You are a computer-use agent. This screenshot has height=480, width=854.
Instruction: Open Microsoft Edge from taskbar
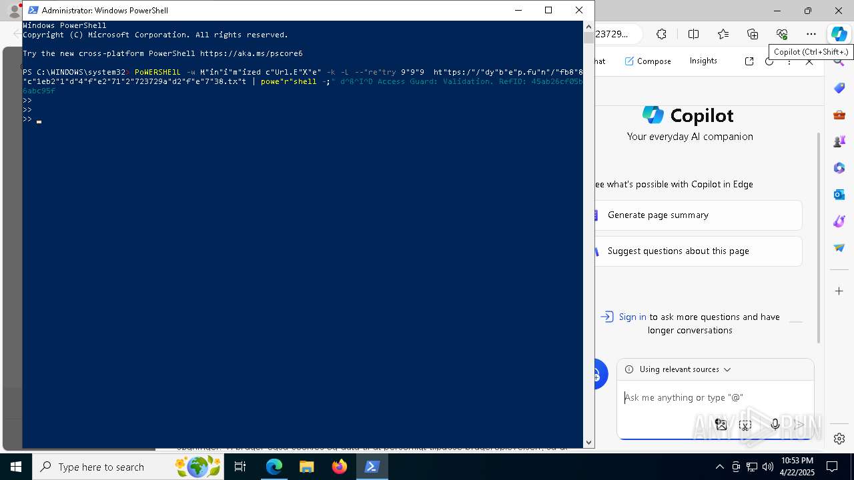274,467
